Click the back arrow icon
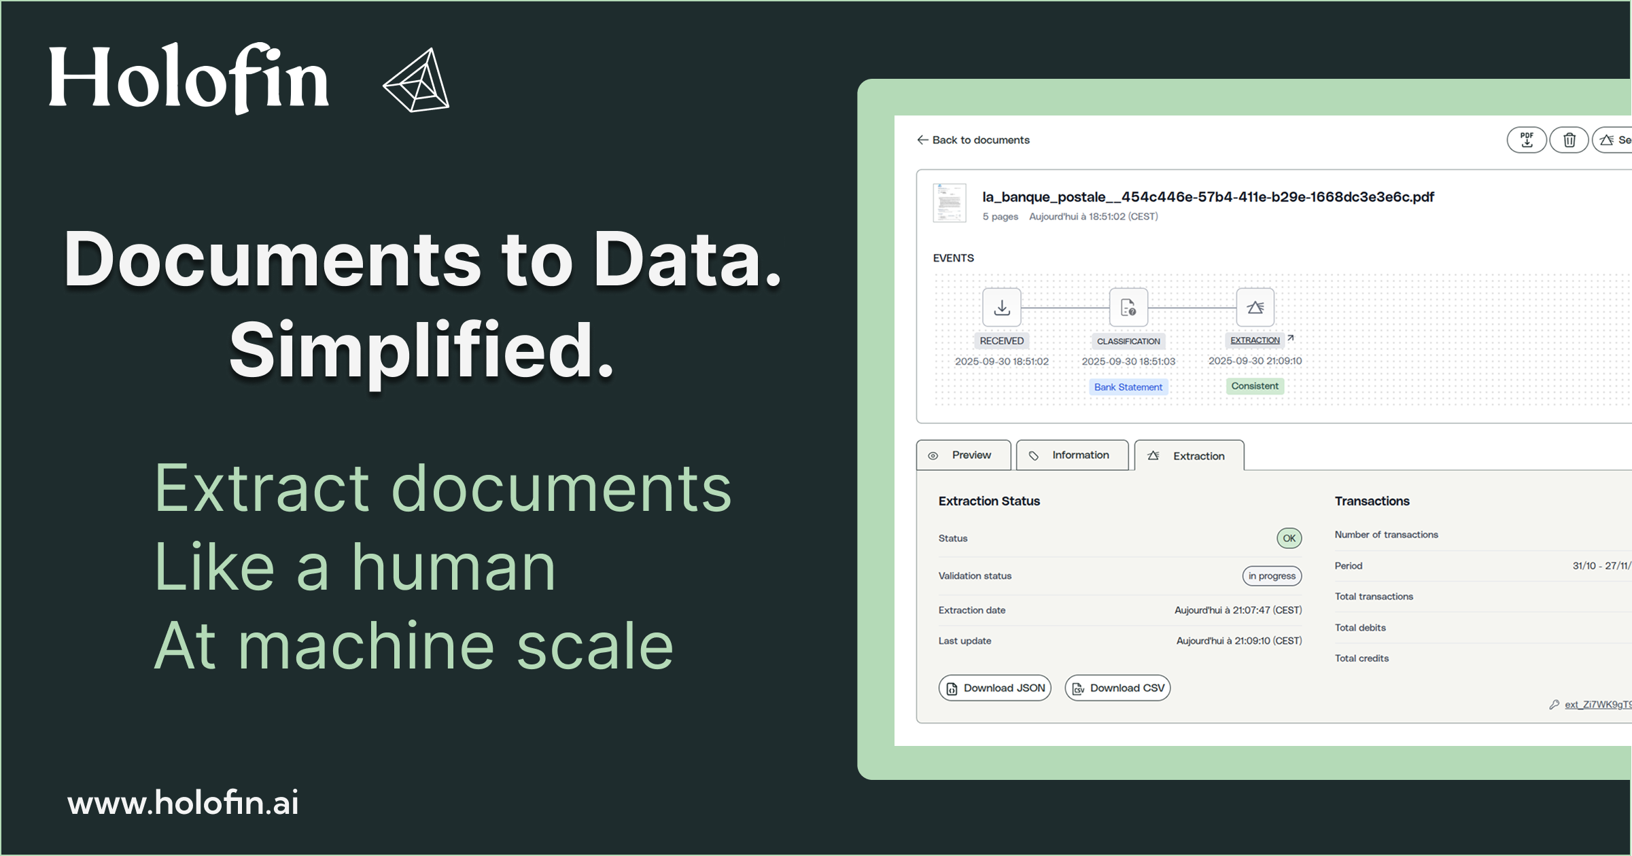The image size is (1632, 856). click(x=922, y=140)
